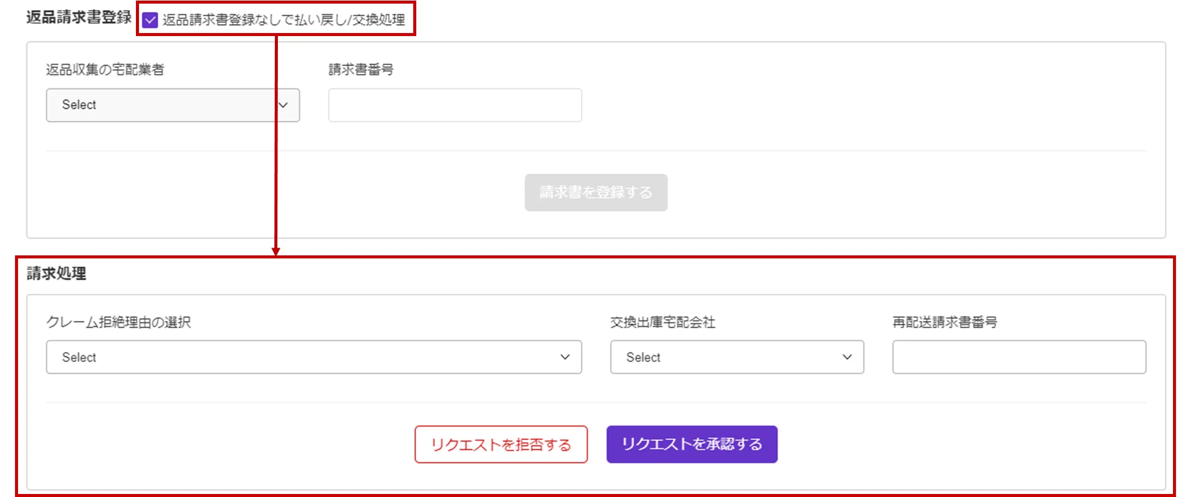This screenshot has height=497, width=1185.
Task: Focus the 請求書番号 input field
Action: click(x=455, y=105)
